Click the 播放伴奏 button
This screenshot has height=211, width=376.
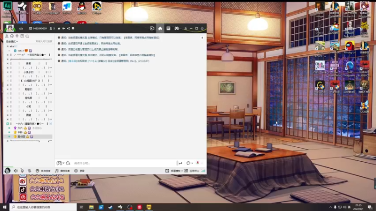coord(63,171)
